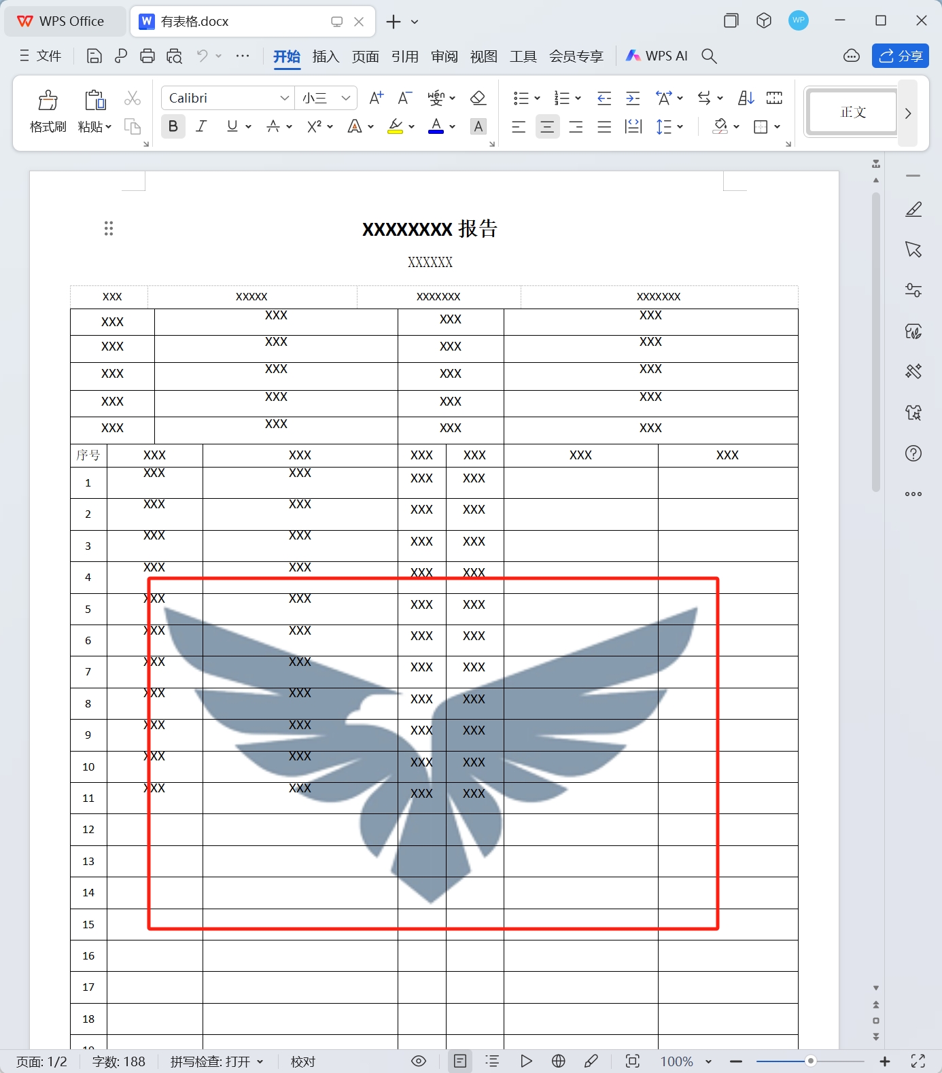Open WPS AI button
Screen dimensions: 942x1073
[657, 56]
